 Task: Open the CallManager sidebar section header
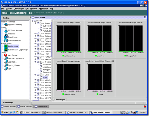(x=15, y=102)
